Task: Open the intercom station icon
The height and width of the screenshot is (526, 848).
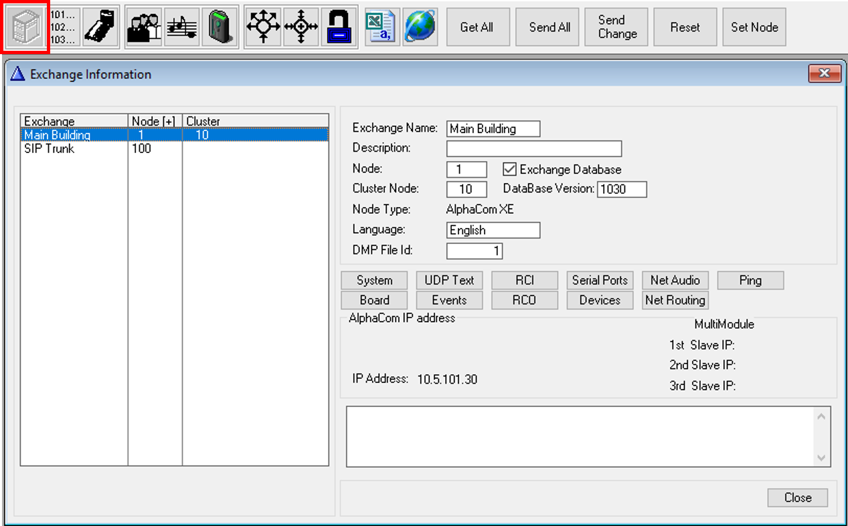Action: 100,27
